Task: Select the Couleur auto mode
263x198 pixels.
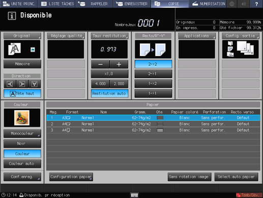Action: point(22,164)
